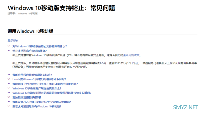Click the 适用于: Windows 10移动版 text

pos(23,14)
